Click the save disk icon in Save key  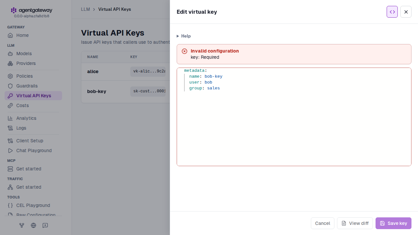[x=382, y=223]
